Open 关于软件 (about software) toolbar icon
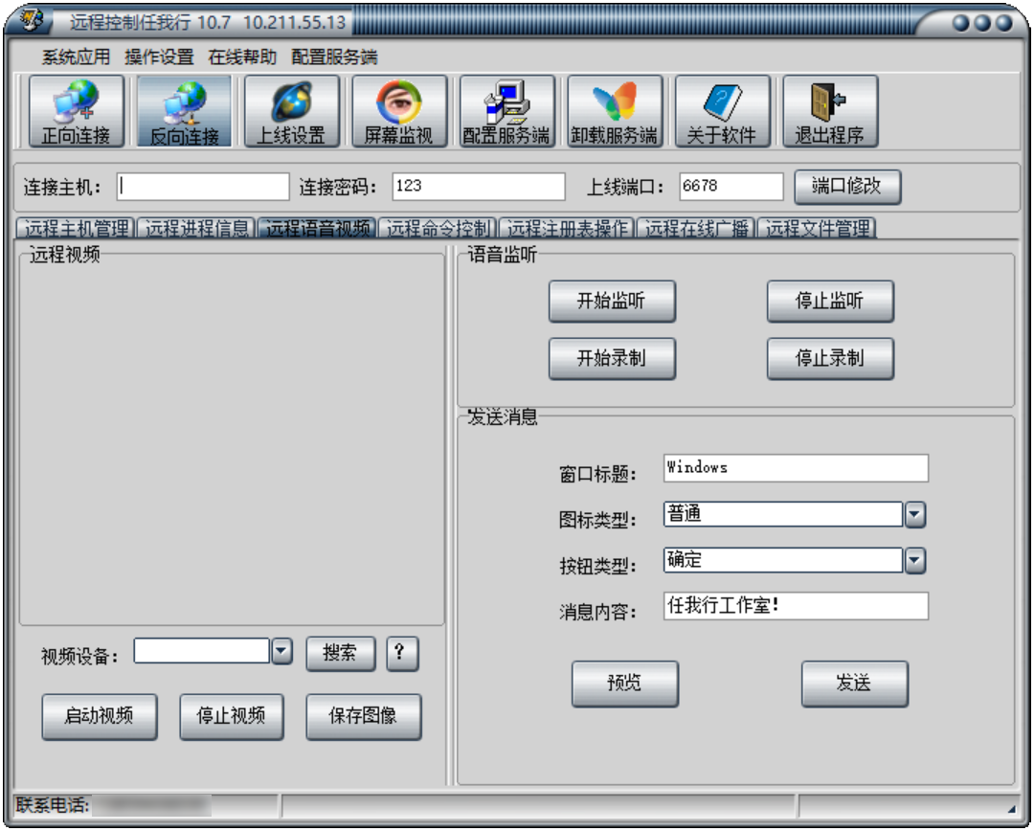Image resolution: width=1034 pixels, height=831 pixels. pyautogui.click(x=722, y=108)
